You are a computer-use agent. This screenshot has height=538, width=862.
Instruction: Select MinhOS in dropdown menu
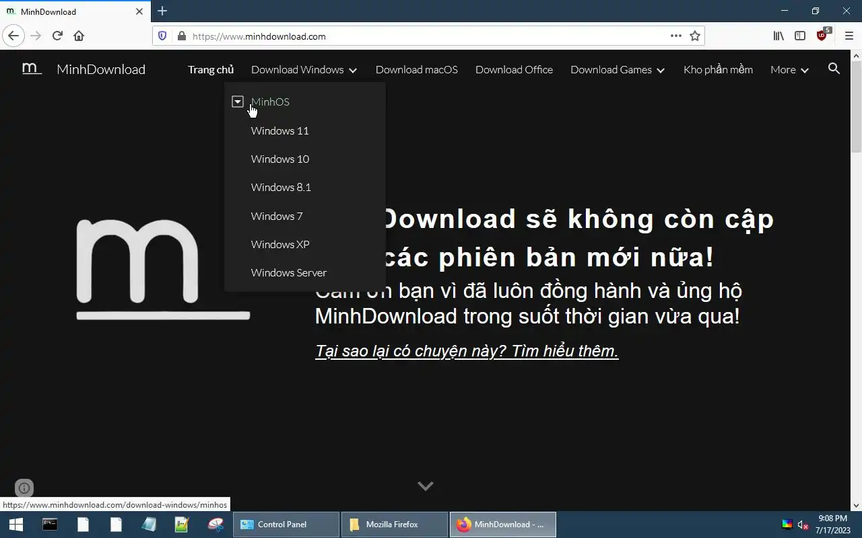[x=270, y=102]
